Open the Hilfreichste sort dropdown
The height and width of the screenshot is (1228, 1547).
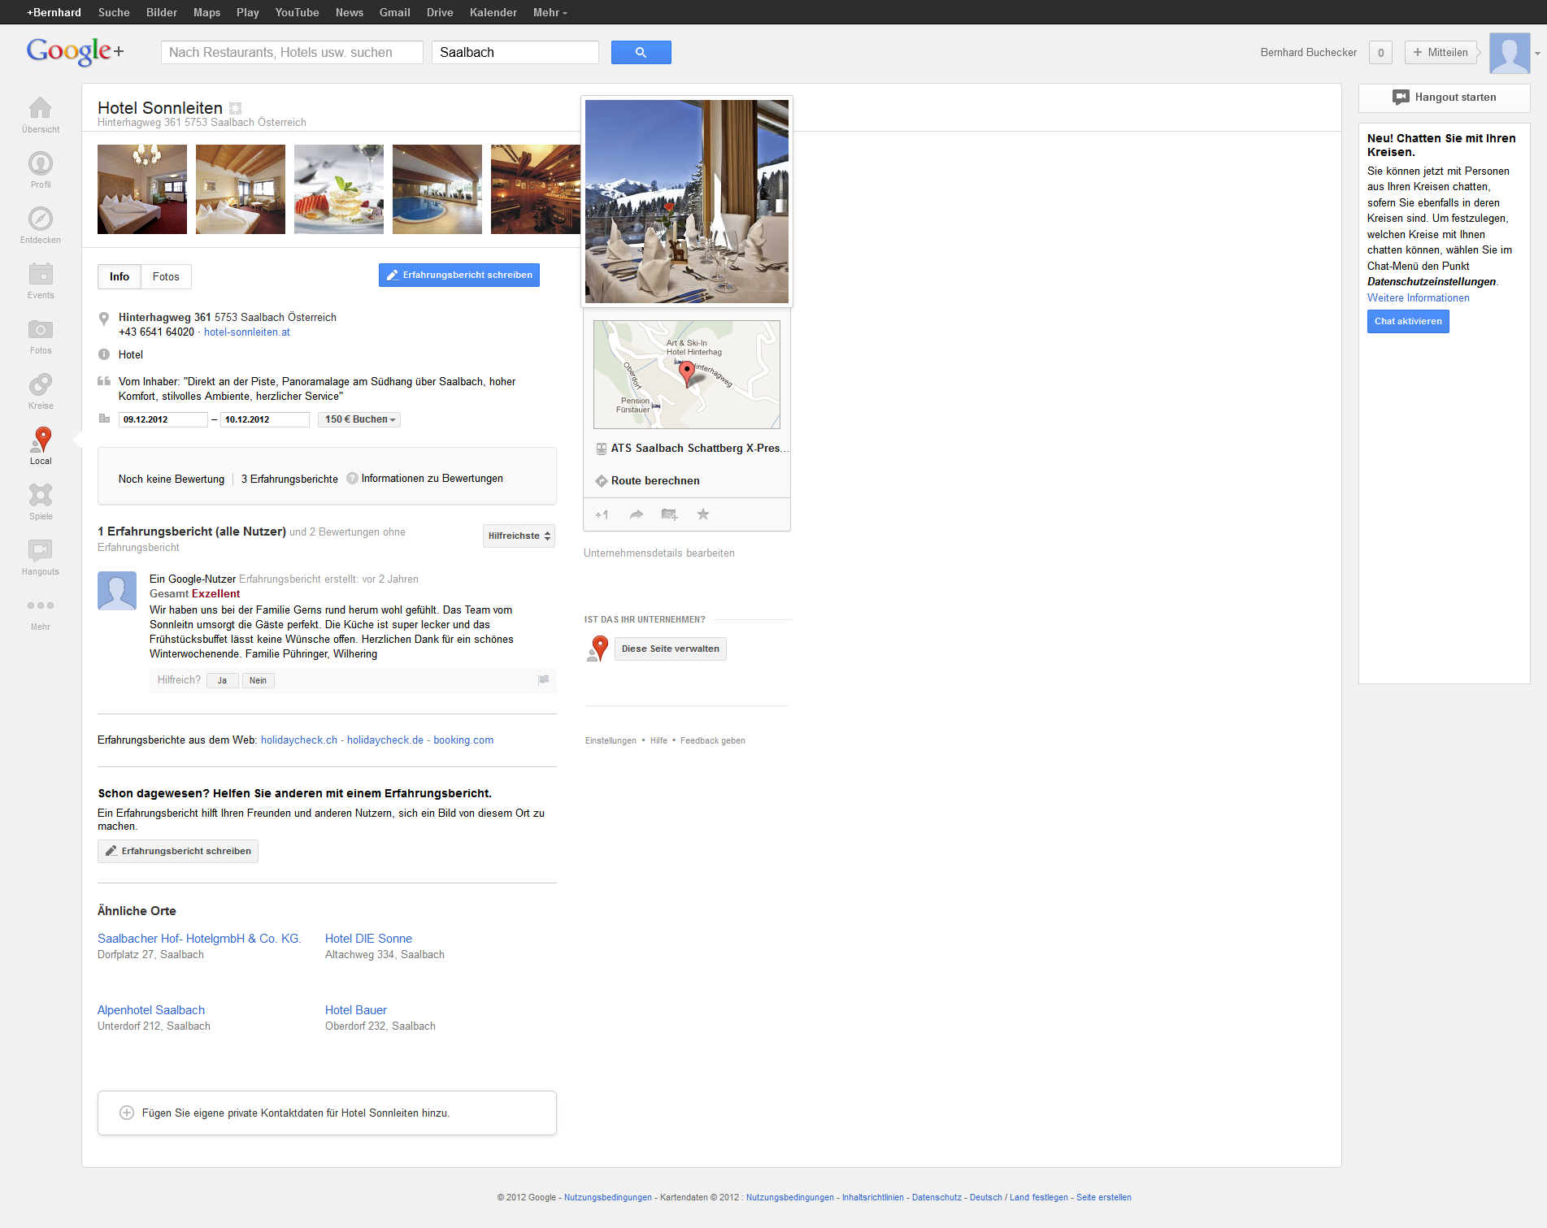pyautogui.click(x=519, y=536)
